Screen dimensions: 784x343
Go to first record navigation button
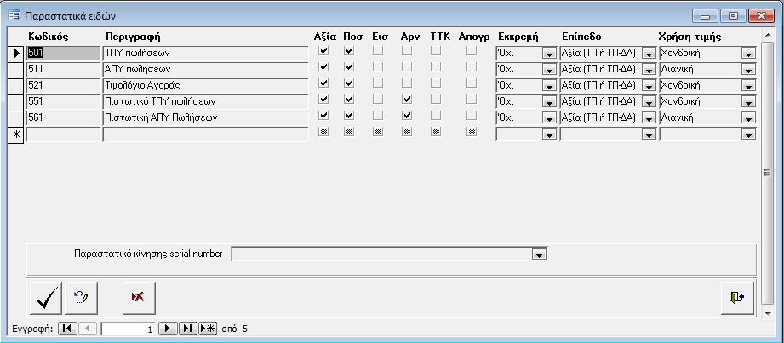tap(68, 329)
